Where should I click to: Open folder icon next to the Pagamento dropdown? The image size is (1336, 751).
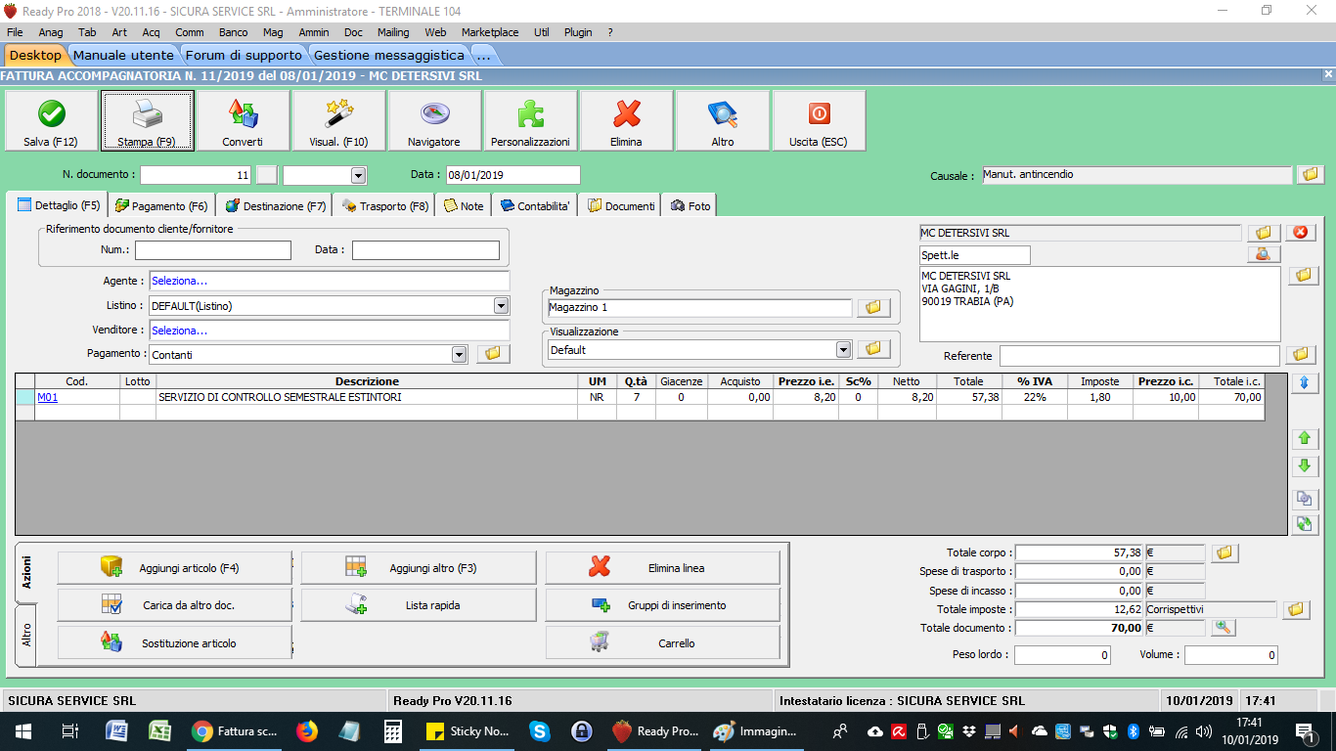point(494,354)
